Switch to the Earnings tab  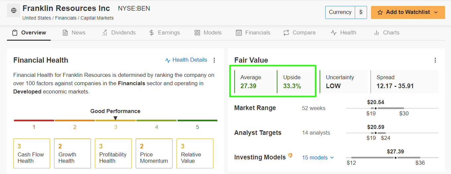click(x=165, y=32)
